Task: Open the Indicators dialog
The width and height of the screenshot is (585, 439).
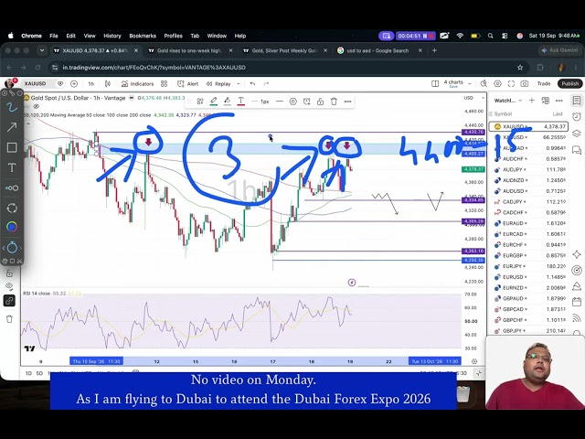Action: (137, 83)
